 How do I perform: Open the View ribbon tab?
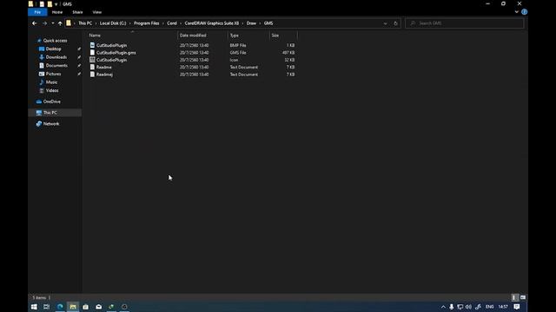[96, 12]
